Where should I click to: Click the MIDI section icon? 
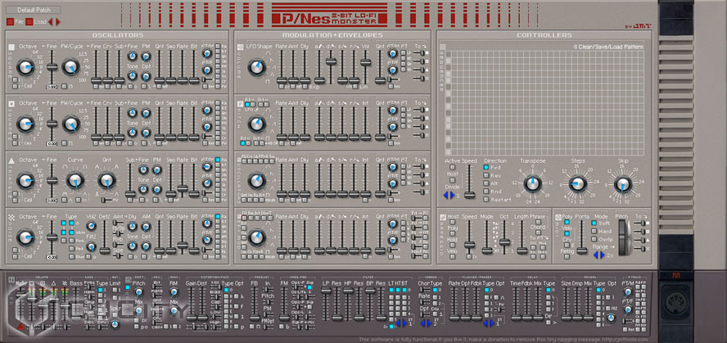tap(558, 217)
